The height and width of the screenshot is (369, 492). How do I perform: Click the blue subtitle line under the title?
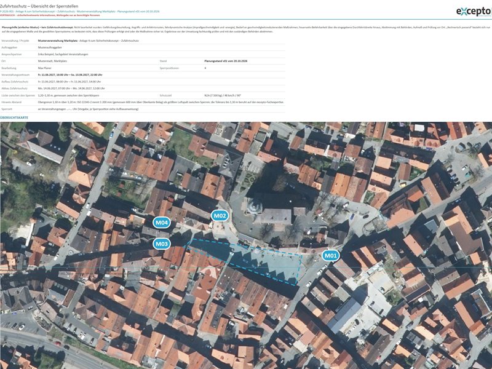(x=80, y=11)
